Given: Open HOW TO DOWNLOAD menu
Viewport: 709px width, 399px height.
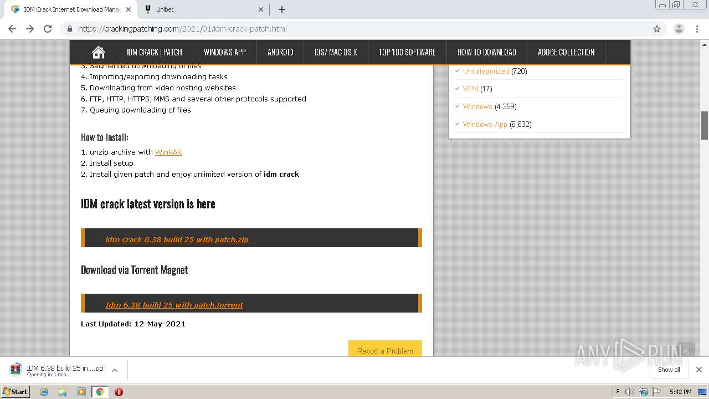Looking at the screenshot, I should (487, 52).
